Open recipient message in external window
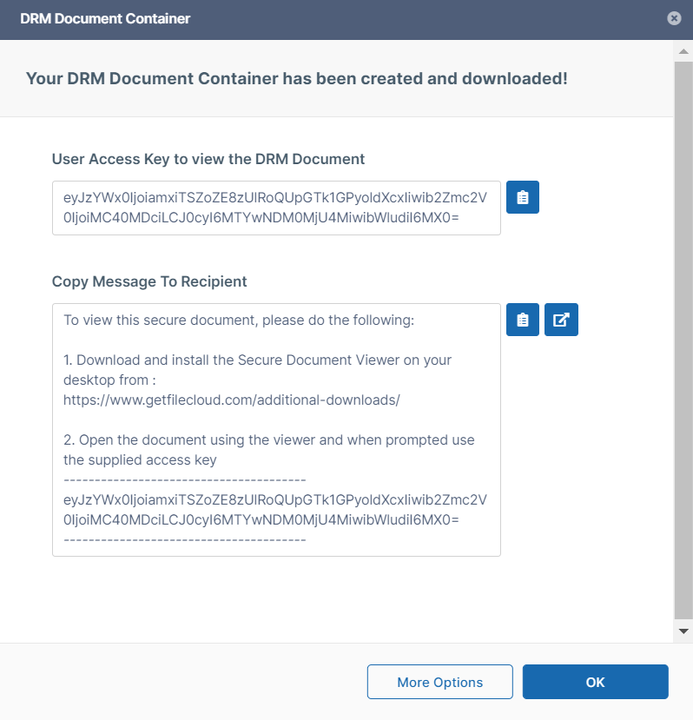Screen dimensions: 693x720 (561, 320)
